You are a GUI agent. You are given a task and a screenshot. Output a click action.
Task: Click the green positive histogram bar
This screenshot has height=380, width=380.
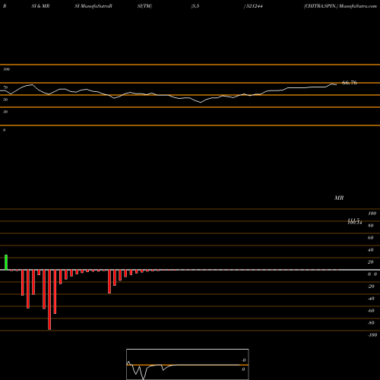pos(6,262)
